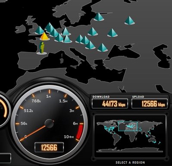Viewport: 172px width, 166px height.
Task: Select the yellow recommended server pyramid
Action: pyautogui.click(x=45, y=37)
